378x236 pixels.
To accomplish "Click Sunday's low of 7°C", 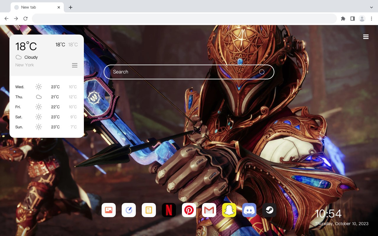I will [x=74, y=127].
